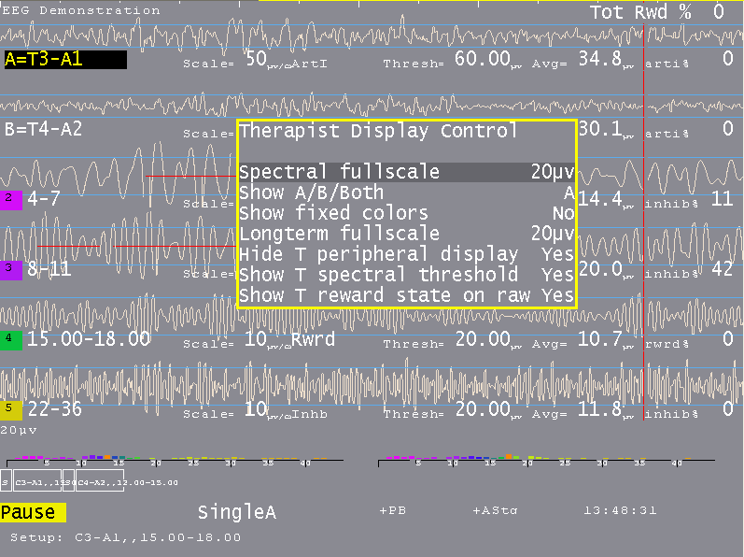Screen dimensions: 744x557
Task: Click the purple band 3 marker for 8-11
Action: pyautogui.click(x=9, y=268)
